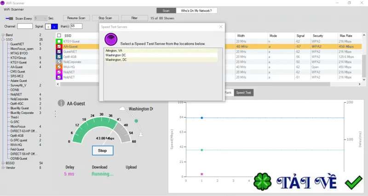Expand the Vendor tree node

tap(3, 168)
